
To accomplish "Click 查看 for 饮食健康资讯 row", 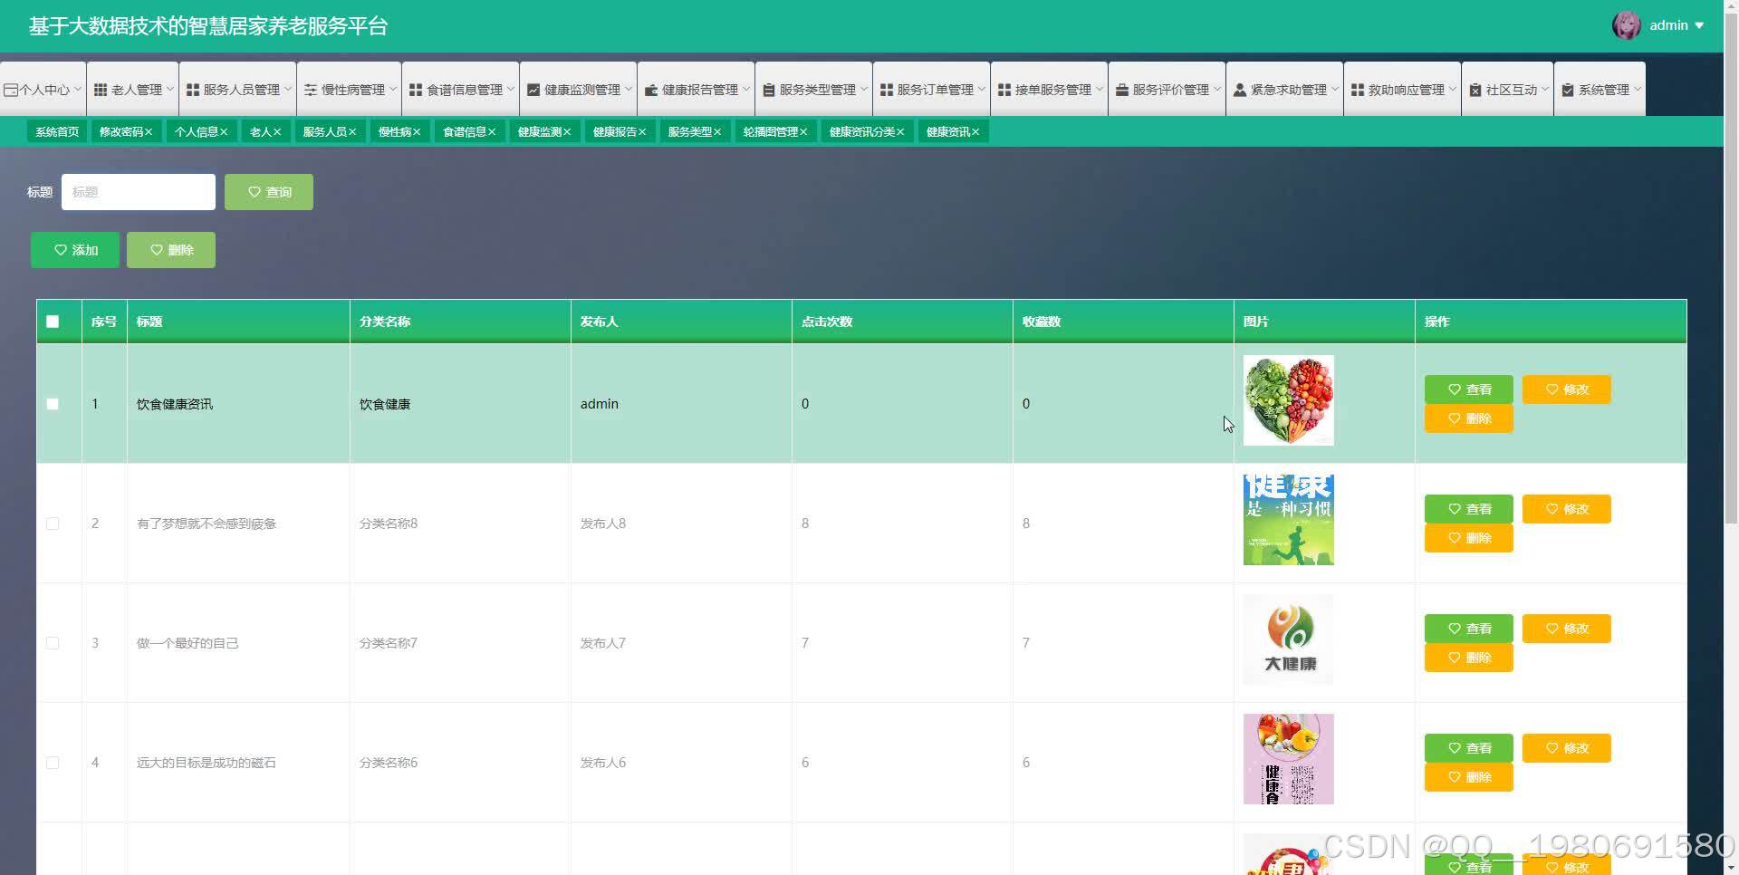I will click(x=1469, y=389).
